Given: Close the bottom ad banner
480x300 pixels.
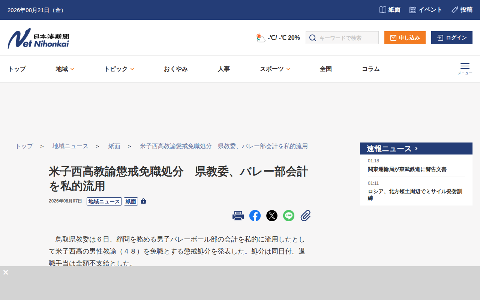Looking at the screenshot, I should pos(6,272).
